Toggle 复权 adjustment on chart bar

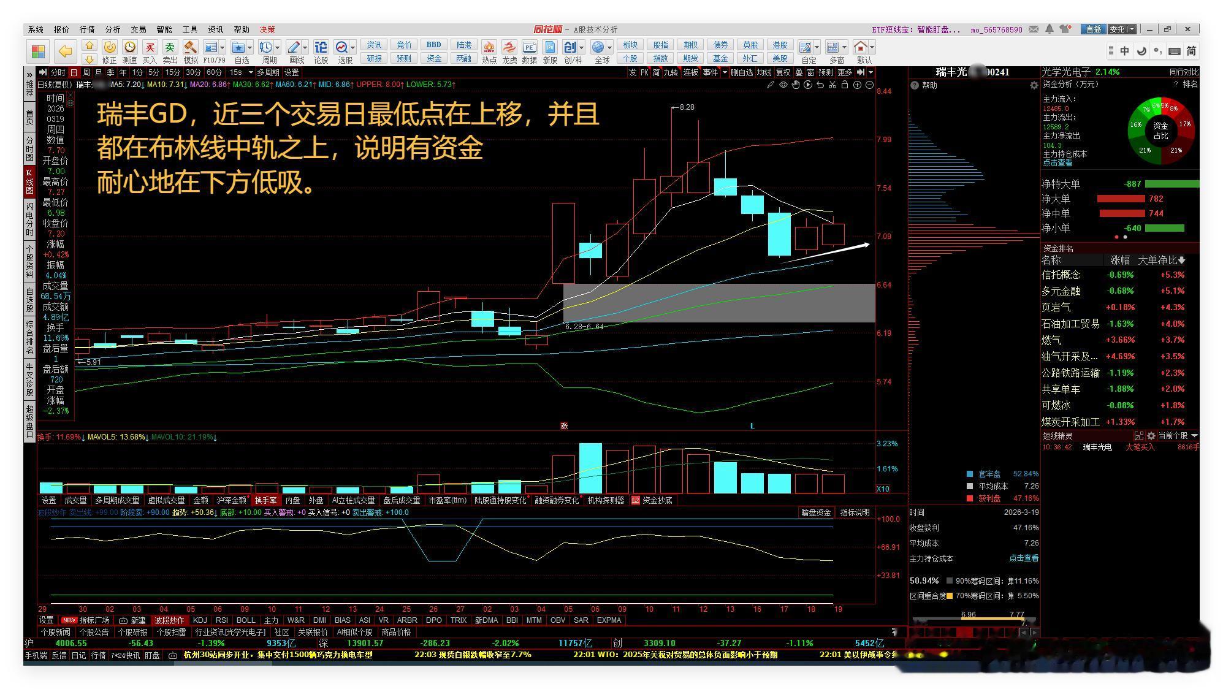(x=783, y=72)
